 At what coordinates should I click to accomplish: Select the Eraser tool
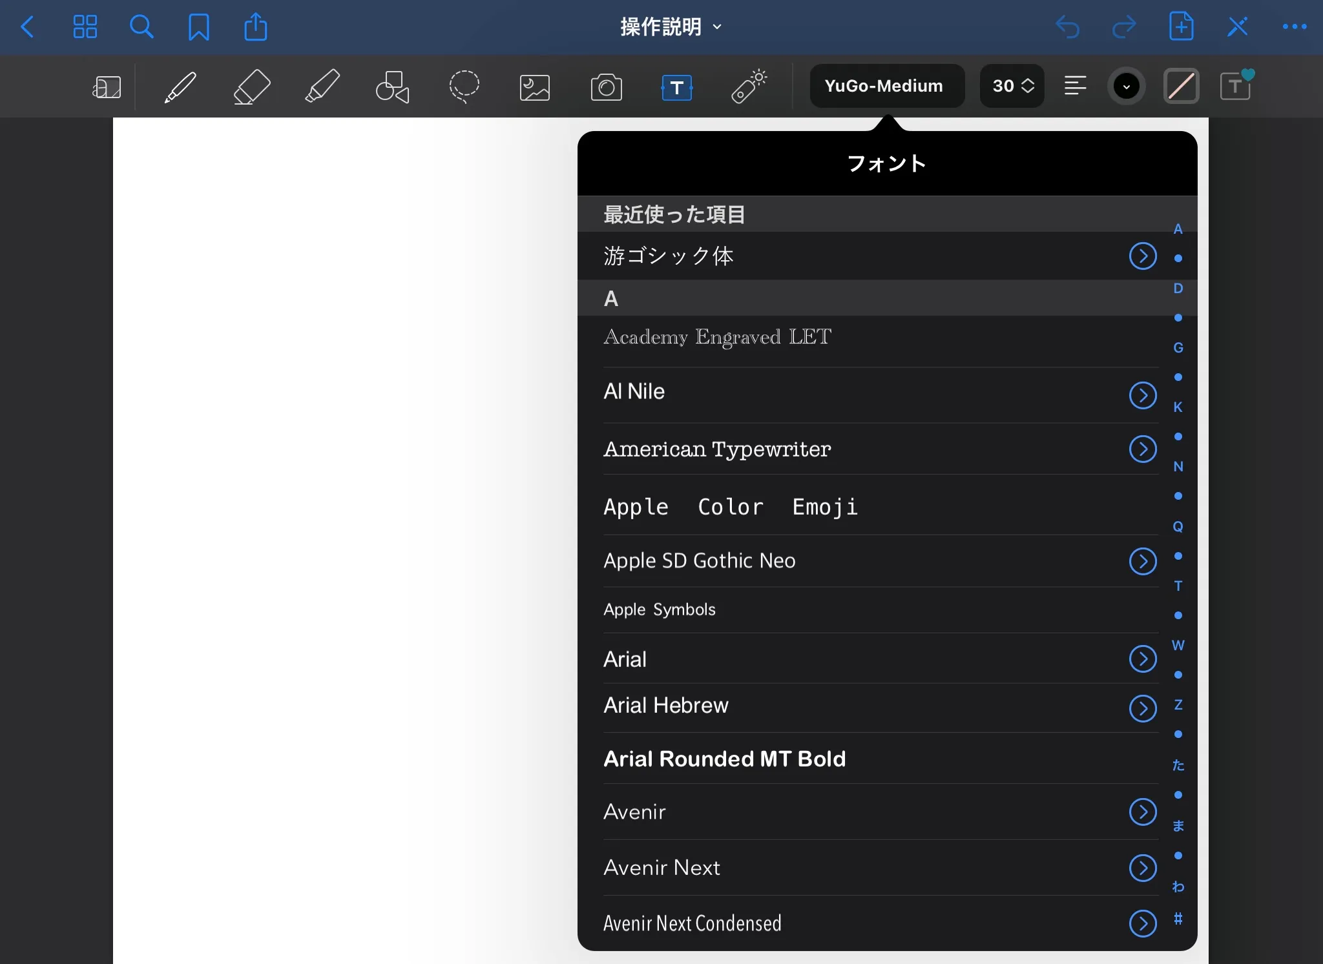pos(251,87)
